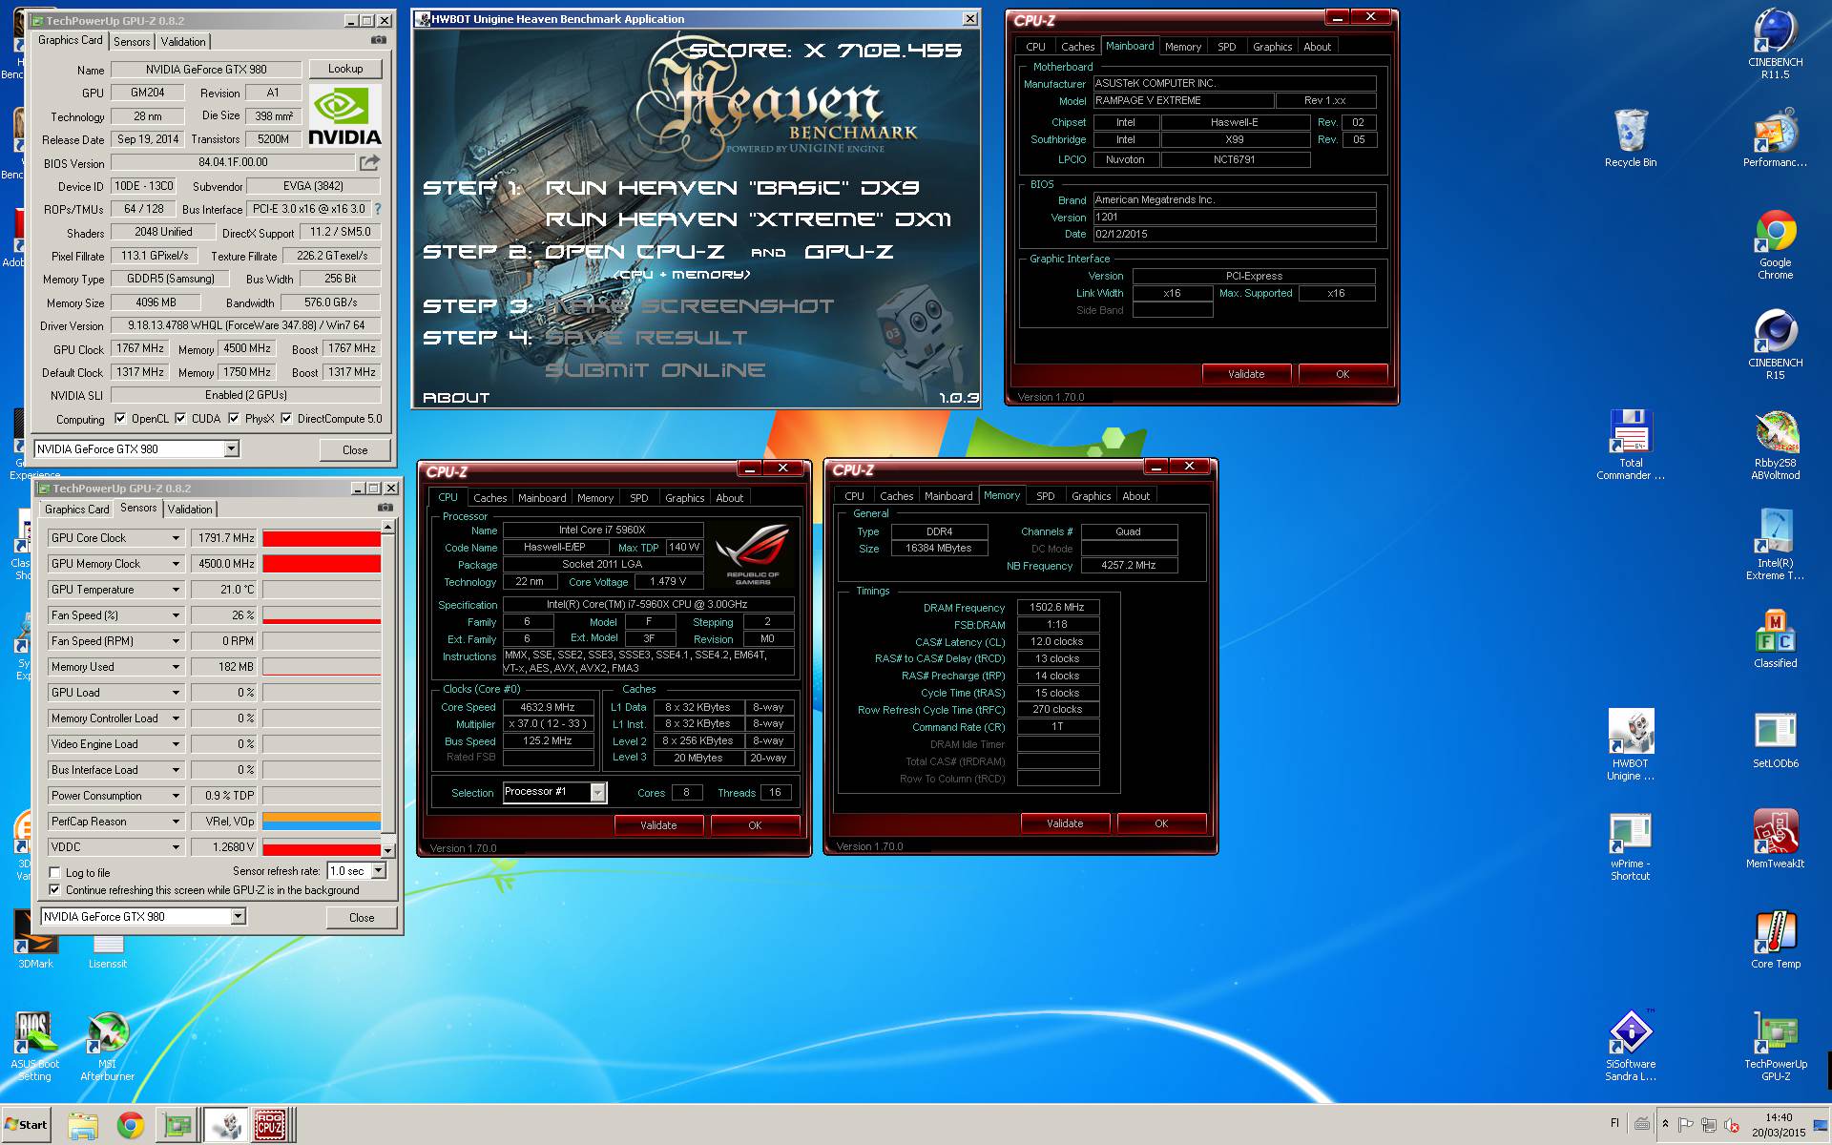Click Lookup button in GPU-Z
The width and height of the screenshot is (1832, 1145).
345,69
